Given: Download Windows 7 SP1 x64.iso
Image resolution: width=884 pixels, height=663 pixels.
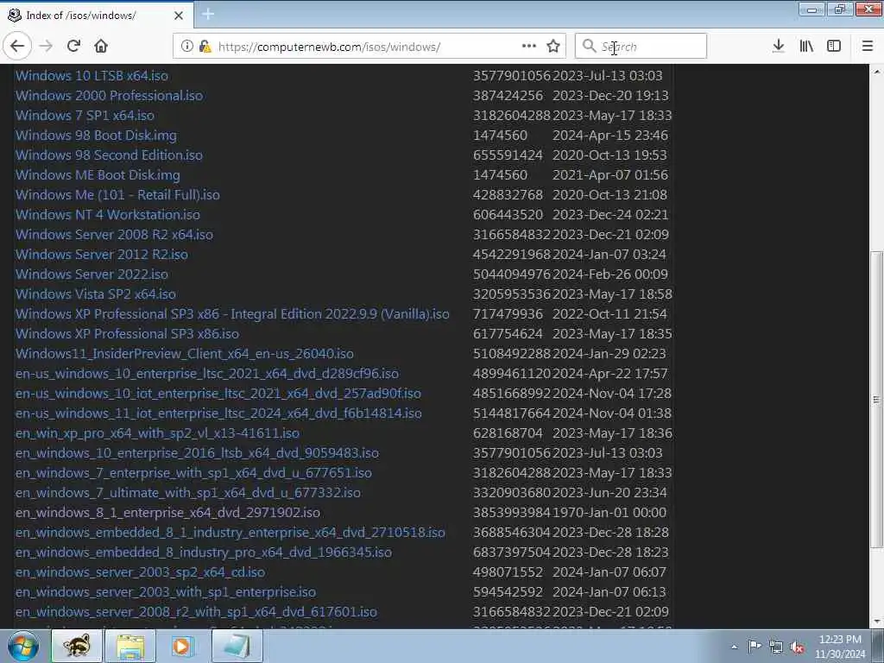Looking at the screenshot, I should pos(85,116).
